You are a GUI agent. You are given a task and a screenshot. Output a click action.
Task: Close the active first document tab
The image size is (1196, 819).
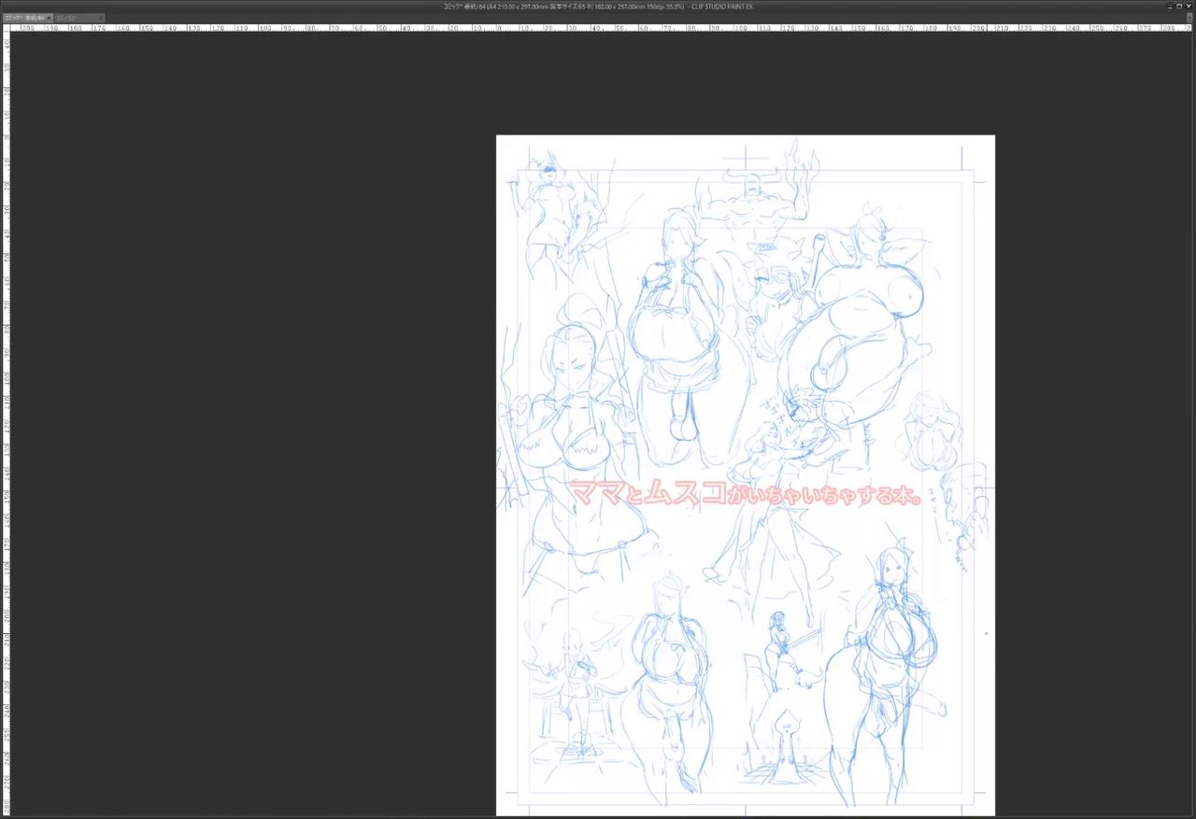point(50,18)
